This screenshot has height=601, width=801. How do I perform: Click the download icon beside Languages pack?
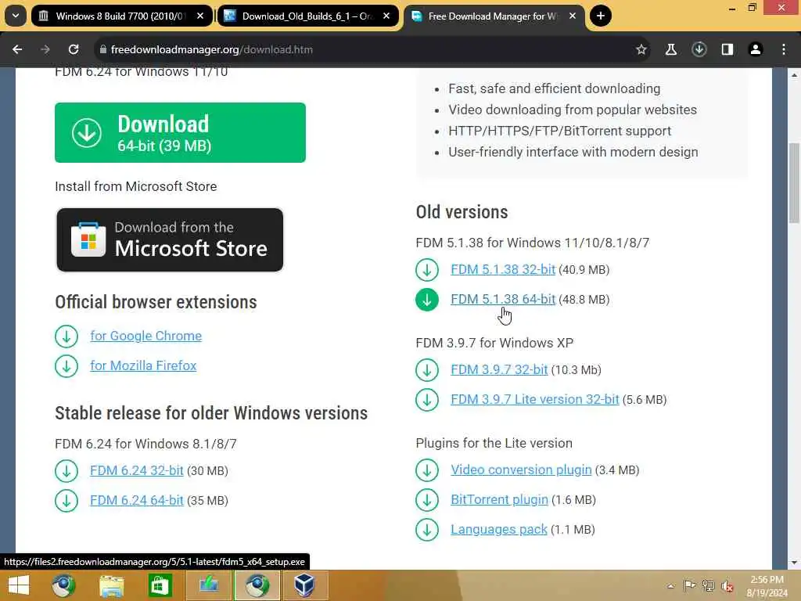tap(427, 530)
